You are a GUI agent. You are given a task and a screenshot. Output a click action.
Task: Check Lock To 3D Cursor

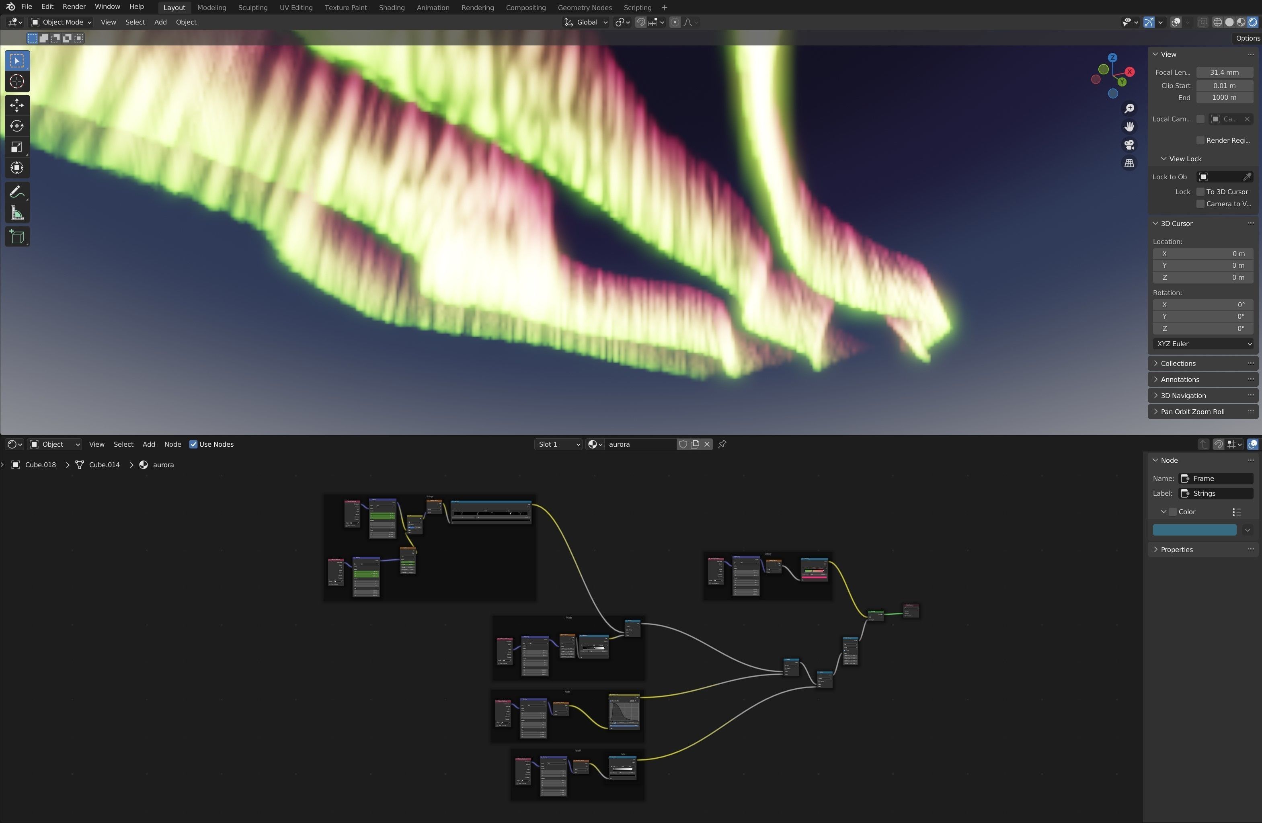click(1200, 191)
